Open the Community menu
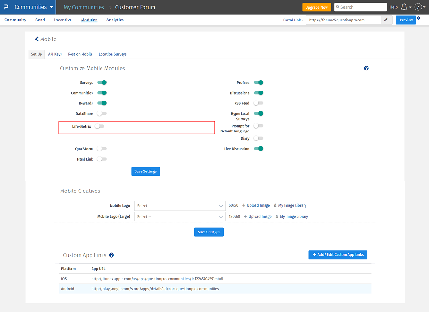Viewport: 429px width, 312px height. 15,20
